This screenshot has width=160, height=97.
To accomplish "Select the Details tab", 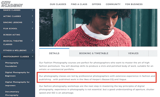I will [x=54, y=52].
